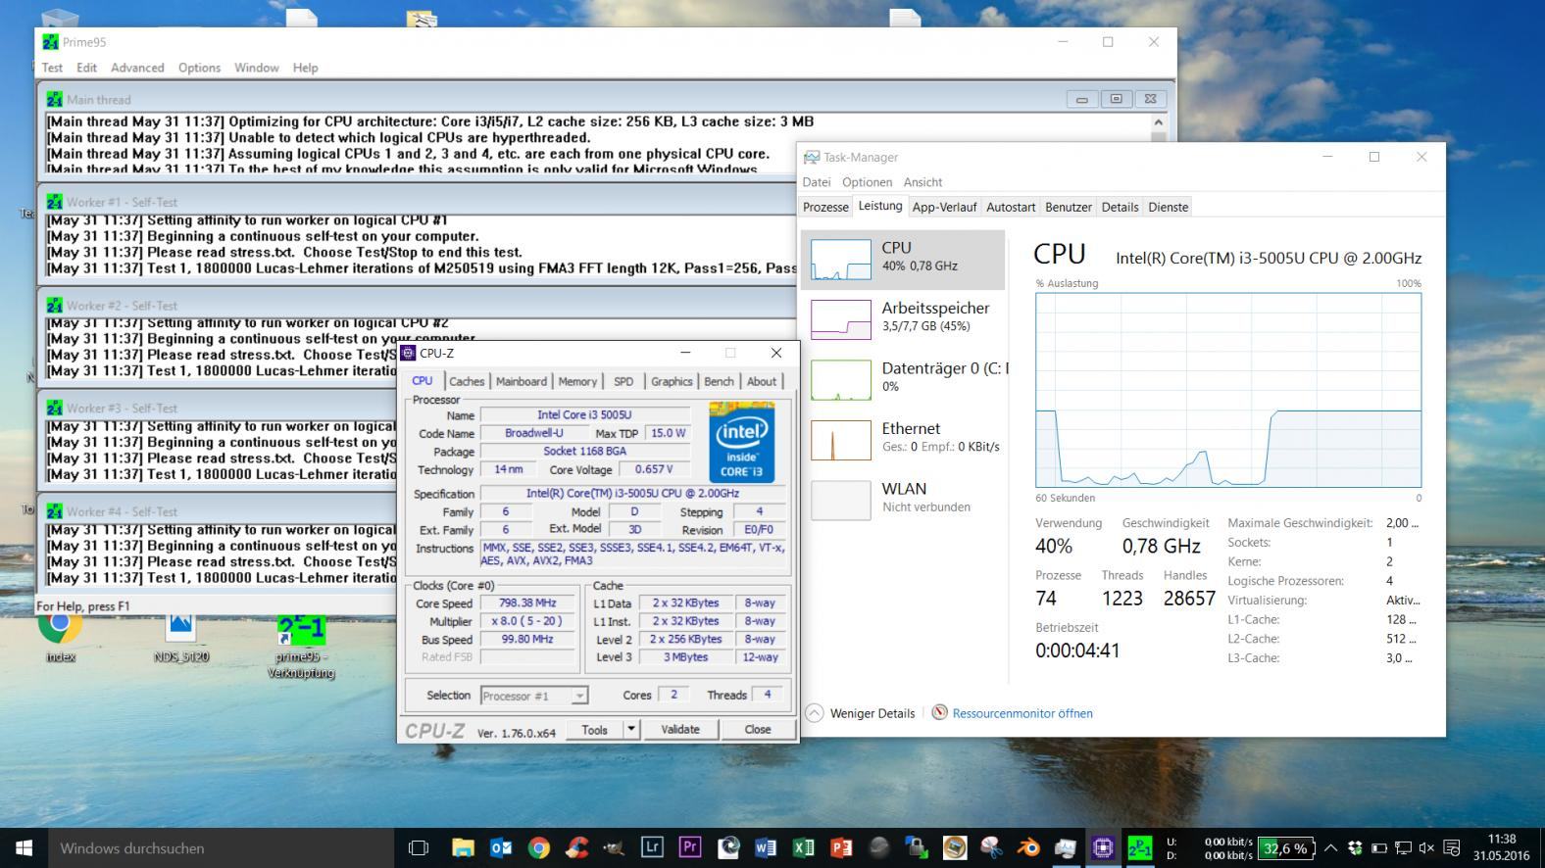The width and height of the screenshot is (1545, 868).
Task: Launch PowerPoint from taskbar
Action: (841, 847)
